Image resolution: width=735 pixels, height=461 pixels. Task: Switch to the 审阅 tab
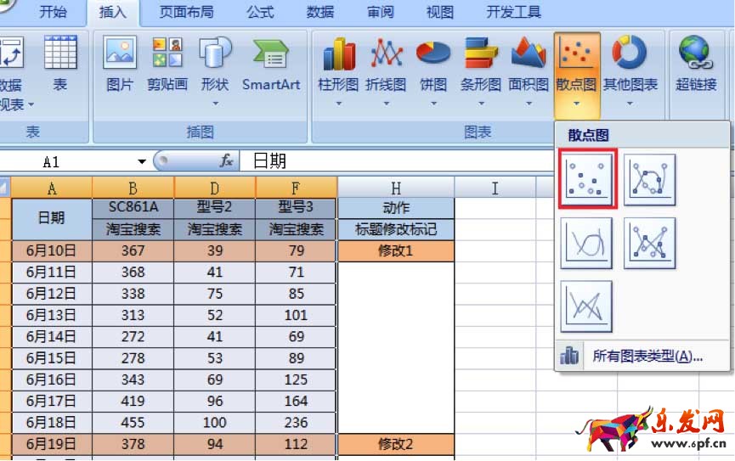pos(380,12)
